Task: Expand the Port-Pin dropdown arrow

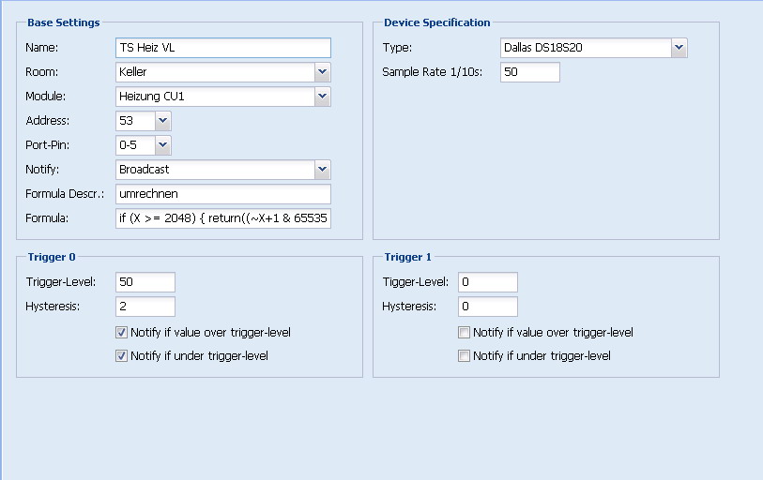Action: point(163,145)
